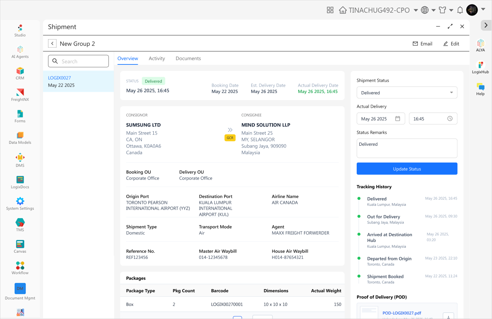Screen dimensions: 492x319
Task: Click barcode LOGIX00270001 in Packages table
Action: 227,304
